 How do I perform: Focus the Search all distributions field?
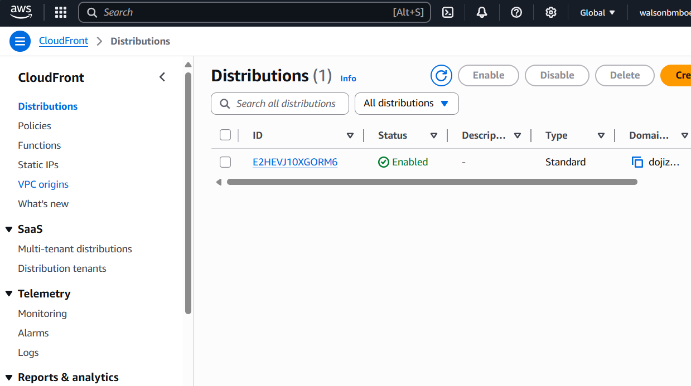[x=280, y=104]
